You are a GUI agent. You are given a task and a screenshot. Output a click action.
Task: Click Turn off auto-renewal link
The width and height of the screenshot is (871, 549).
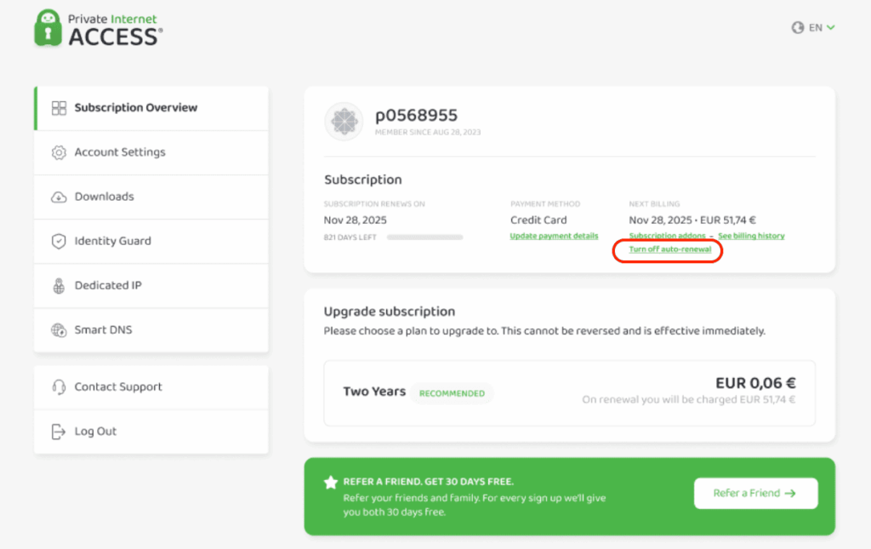(669, 249)
